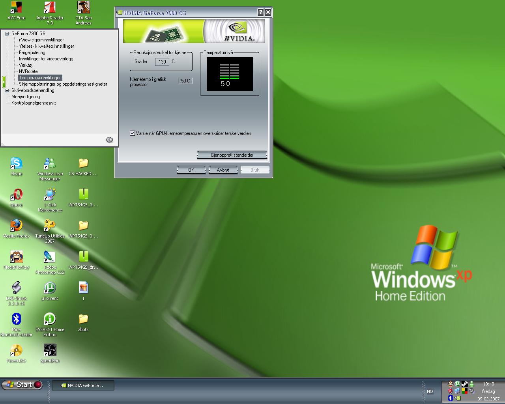Viewport: 505px width, 404px height.
Task: Select Ytelses- & kvalitetsinnstillinger
Action: click(46, 46)
